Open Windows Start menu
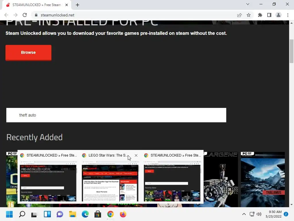Image resolution: width=294 pixels, height=221 pixels. (9, 214)
